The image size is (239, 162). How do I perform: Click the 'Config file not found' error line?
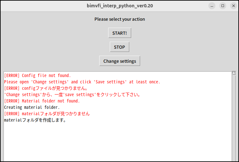(x=37, y=75)
